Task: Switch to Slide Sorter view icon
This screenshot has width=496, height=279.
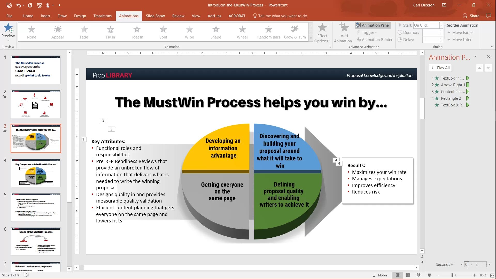Action: point(408,275)
